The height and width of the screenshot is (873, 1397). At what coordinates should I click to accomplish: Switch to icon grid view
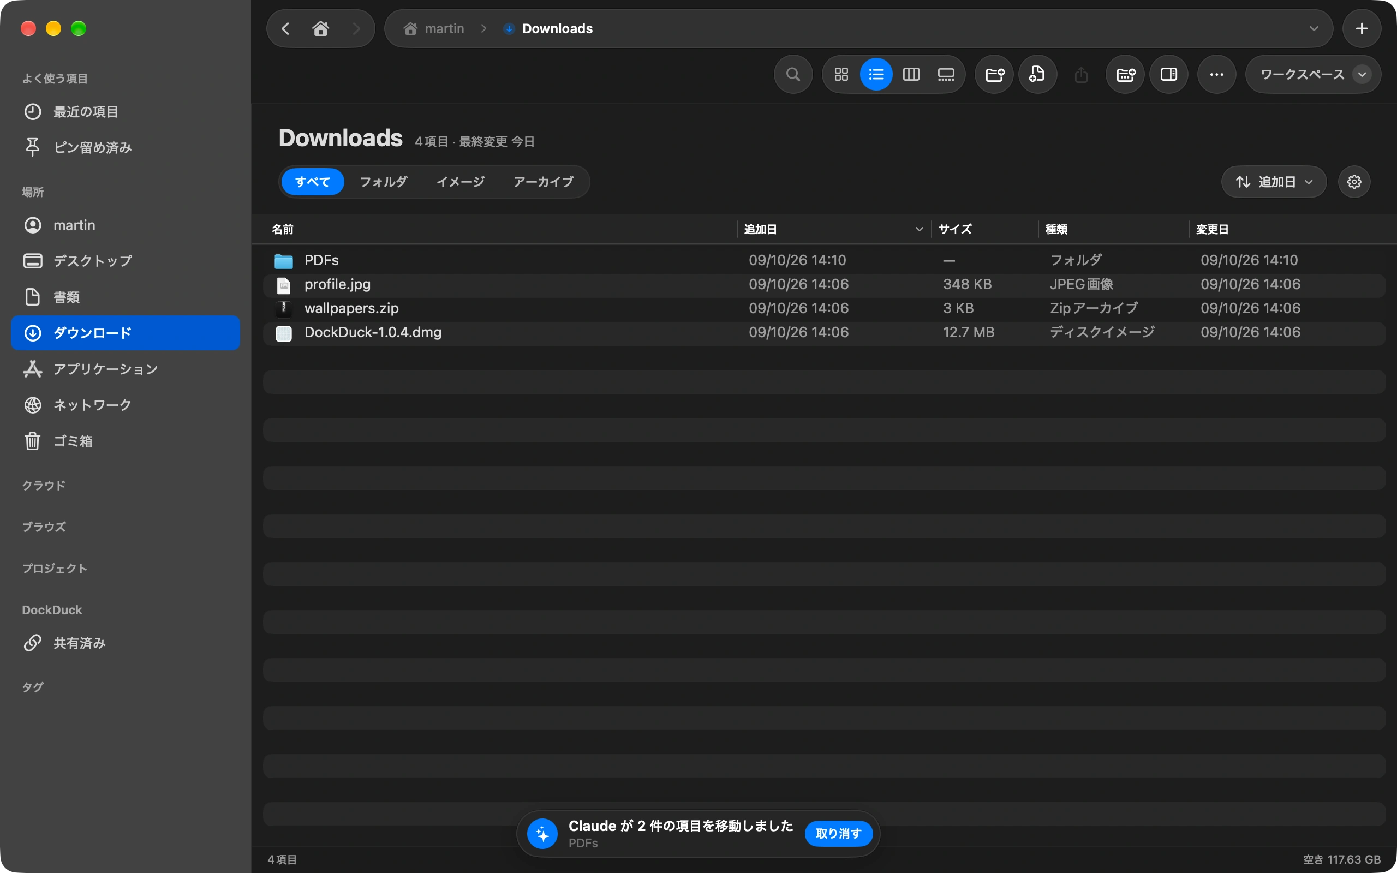[841, 75]
